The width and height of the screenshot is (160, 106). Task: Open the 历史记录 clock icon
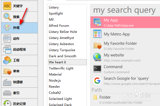[7, 103]
